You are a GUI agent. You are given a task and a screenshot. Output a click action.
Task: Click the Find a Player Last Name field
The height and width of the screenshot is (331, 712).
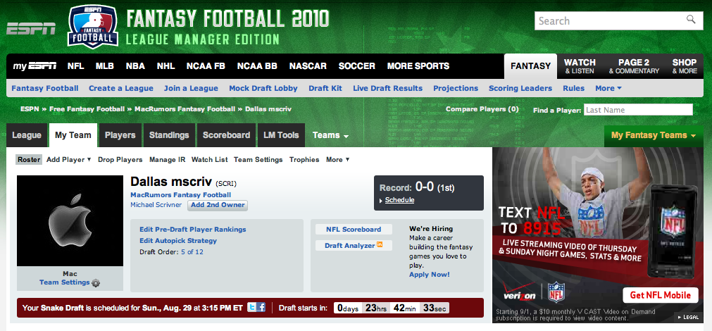point(638,110)
